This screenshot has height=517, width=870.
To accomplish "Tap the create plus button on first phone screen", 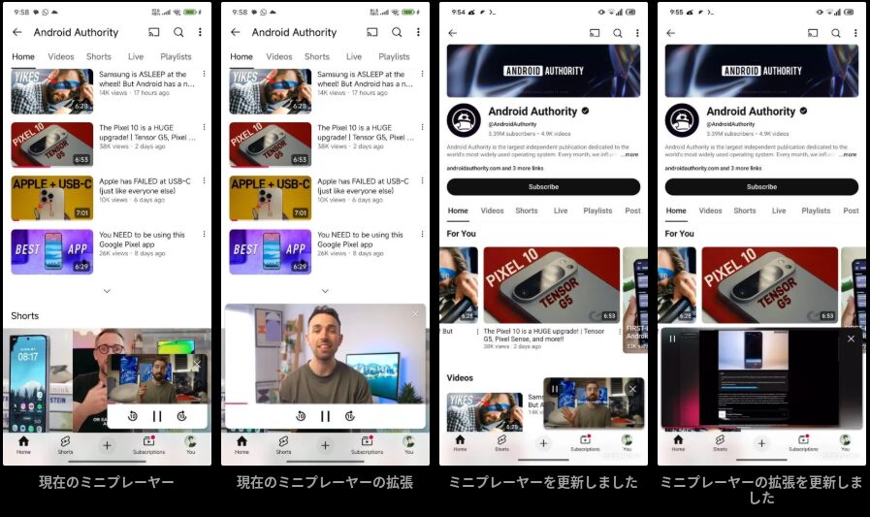I will coord(107,445).
